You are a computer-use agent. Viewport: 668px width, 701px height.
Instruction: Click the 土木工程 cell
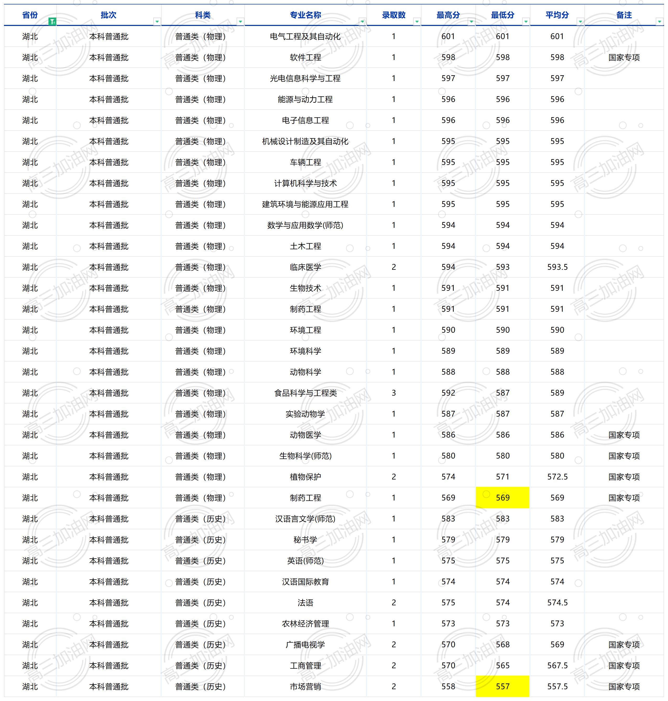point(305,246)
